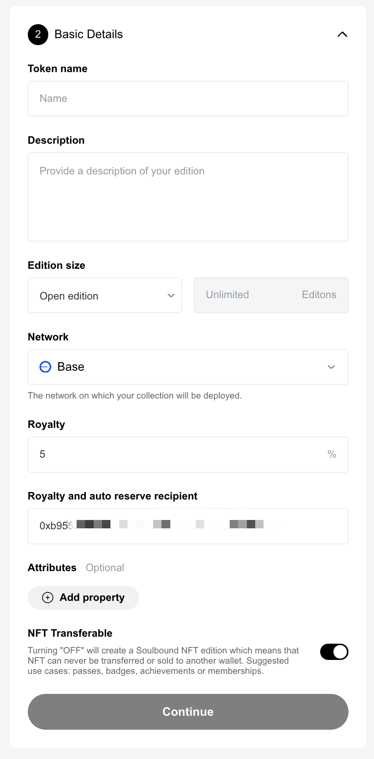
Task: Click the blue Base network logo
Action: [x=45, y=367]
